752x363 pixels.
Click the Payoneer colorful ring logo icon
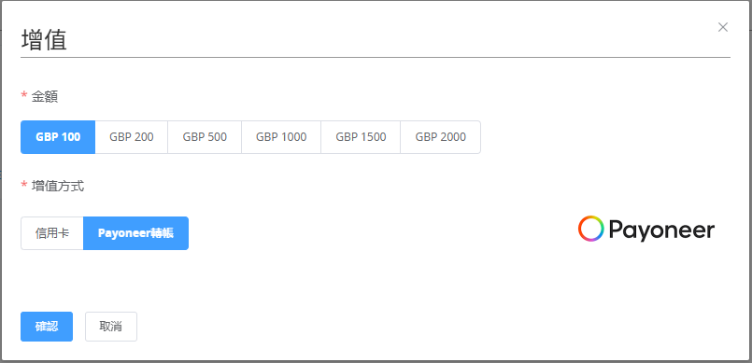pos(590,229)
